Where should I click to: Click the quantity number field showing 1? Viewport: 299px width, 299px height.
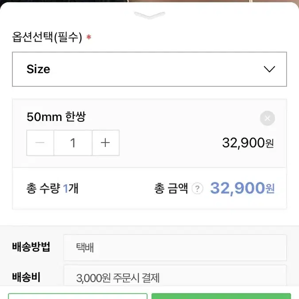tap(73, 143)
